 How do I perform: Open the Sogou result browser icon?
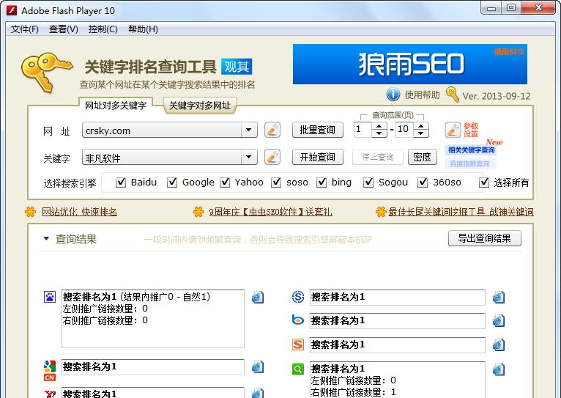click(499, 345)
